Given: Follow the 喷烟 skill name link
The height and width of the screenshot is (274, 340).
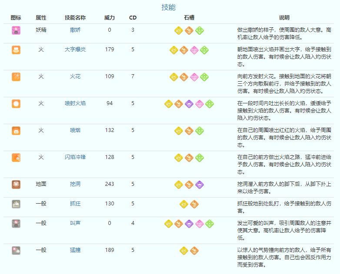Looking at the screenshot, I should [75, 130].
